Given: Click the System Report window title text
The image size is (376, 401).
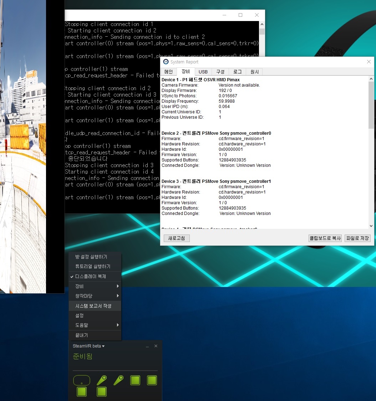Looking at the screenshot, I should point(184,62).
